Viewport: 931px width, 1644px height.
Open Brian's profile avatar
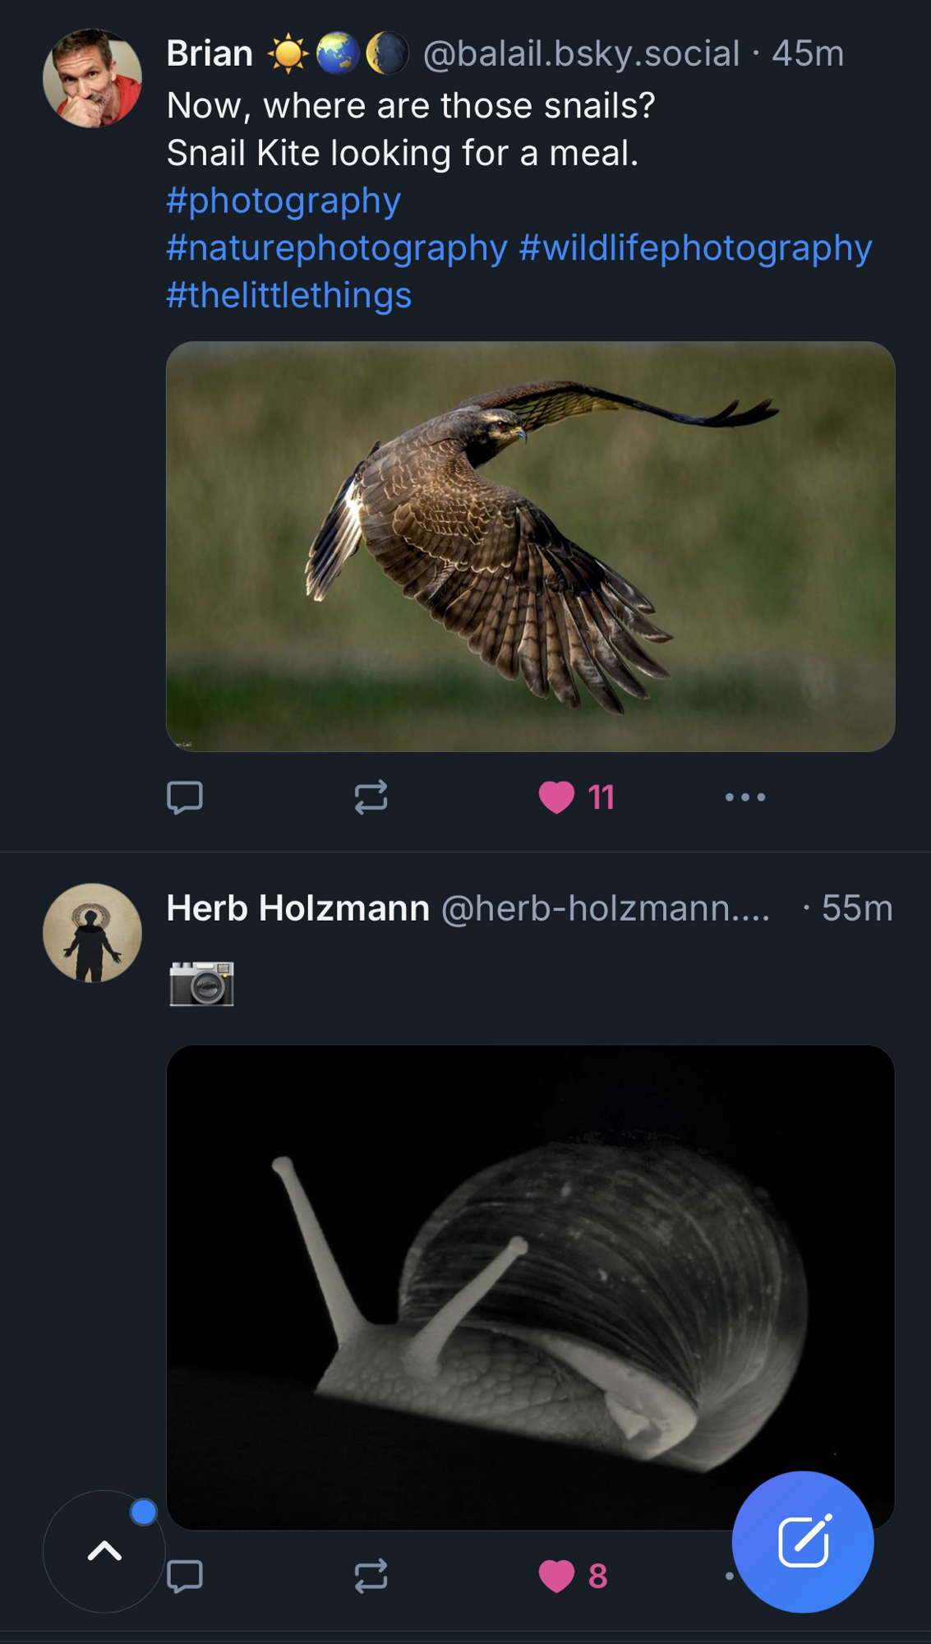(92, 79)
